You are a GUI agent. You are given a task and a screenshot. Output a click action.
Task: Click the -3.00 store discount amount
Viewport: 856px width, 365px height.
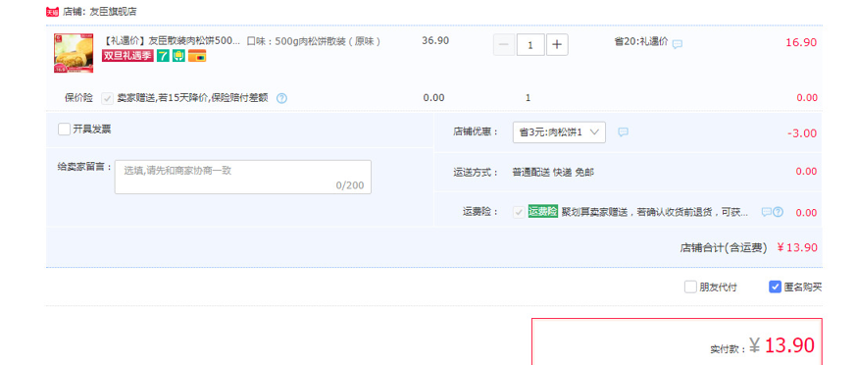point(802,133)
